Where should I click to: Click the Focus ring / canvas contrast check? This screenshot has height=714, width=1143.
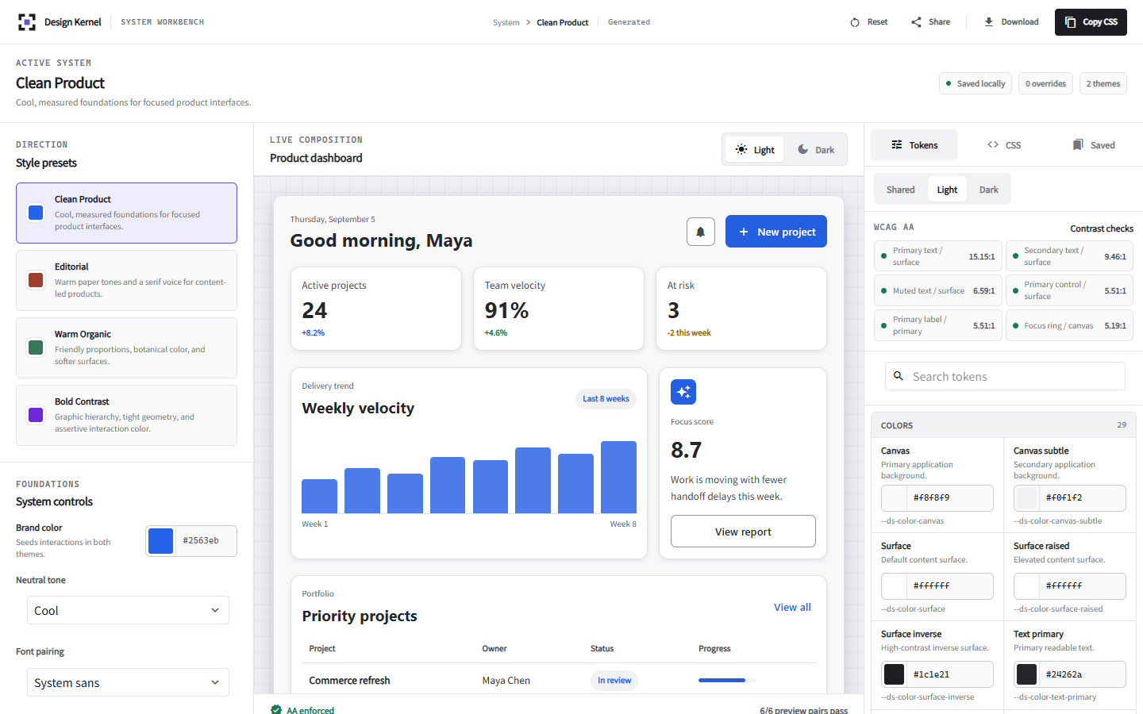coord(1069,325)
